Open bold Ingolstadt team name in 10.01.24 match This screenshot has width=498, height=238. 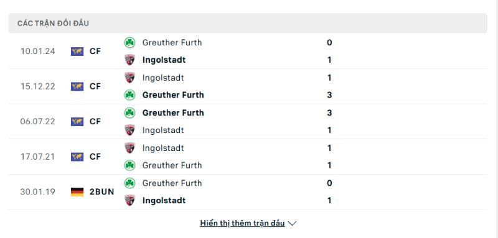(164, 60)
